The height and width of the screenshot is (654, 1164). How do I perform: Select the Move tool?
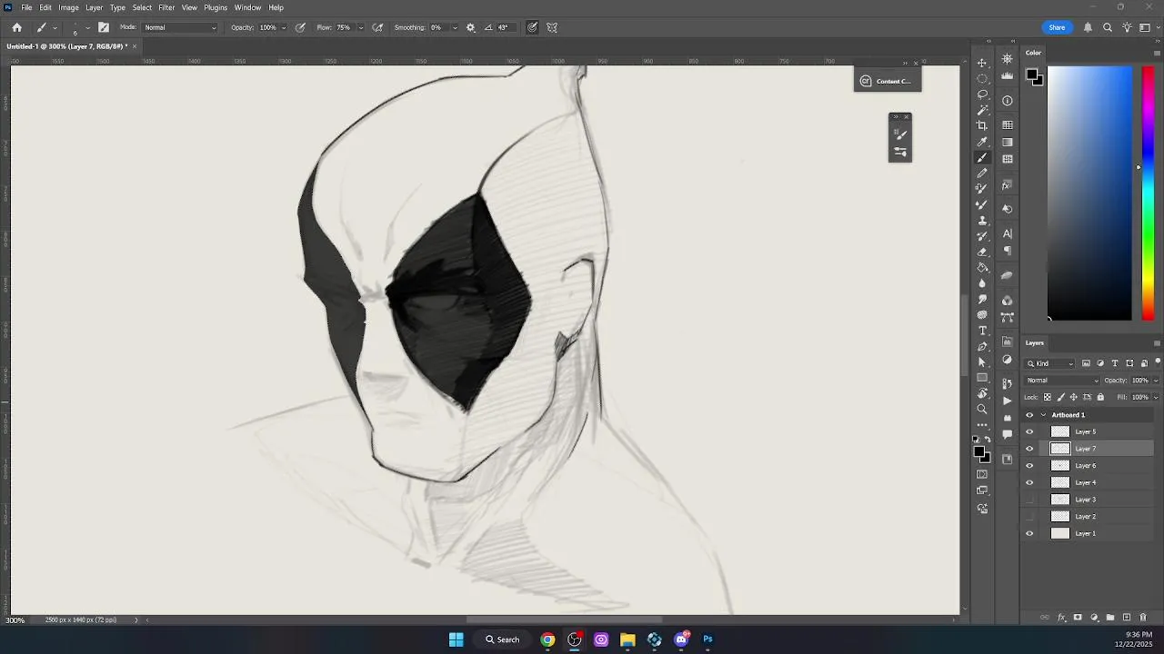982,63
